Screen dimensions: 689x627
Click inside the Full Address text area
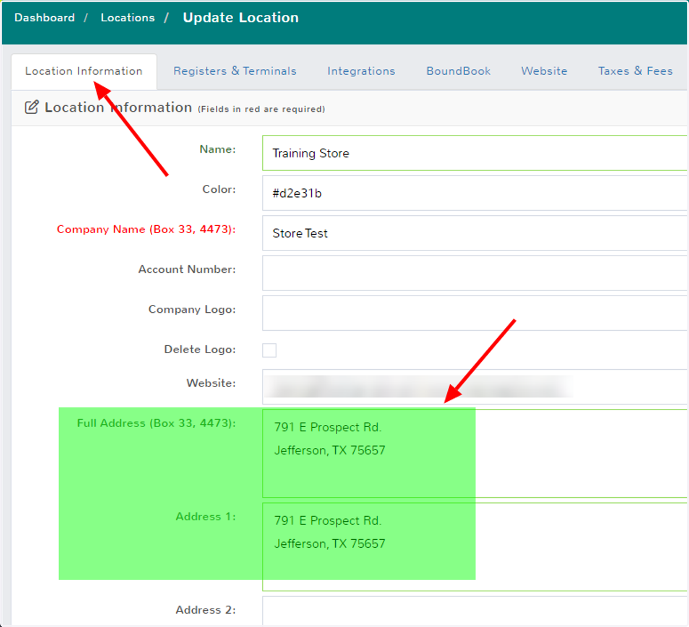pyautogui.click(x=475, y=454)
